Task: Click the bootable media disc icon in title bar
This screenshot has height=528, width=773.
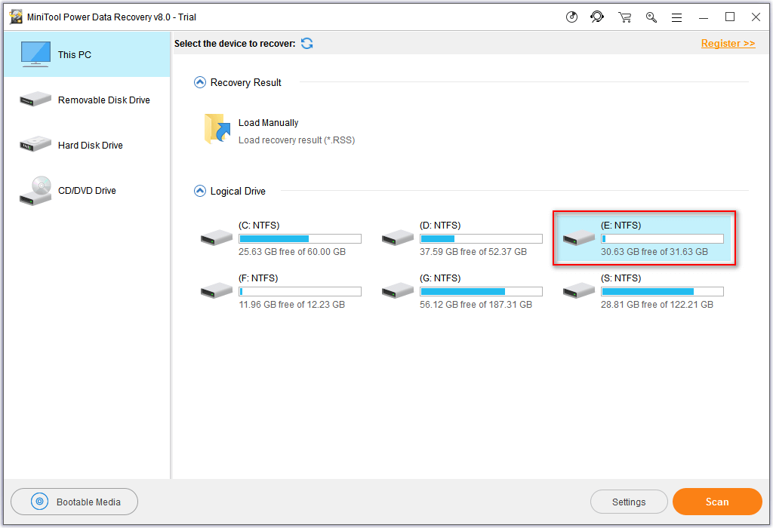Action: click(x=571, y=17)
